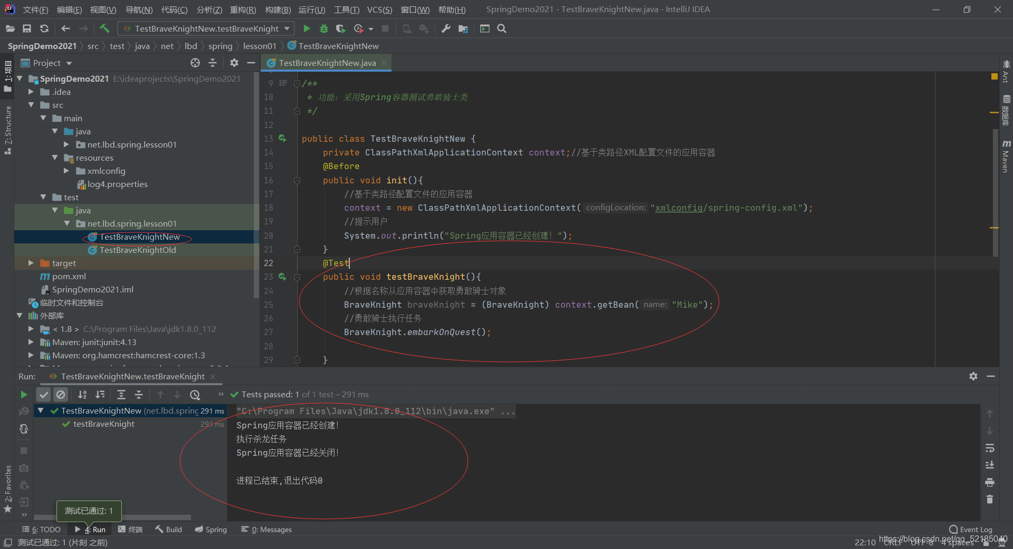Expand the target folder
The image size is (1013, 549).
coord(31,263)
